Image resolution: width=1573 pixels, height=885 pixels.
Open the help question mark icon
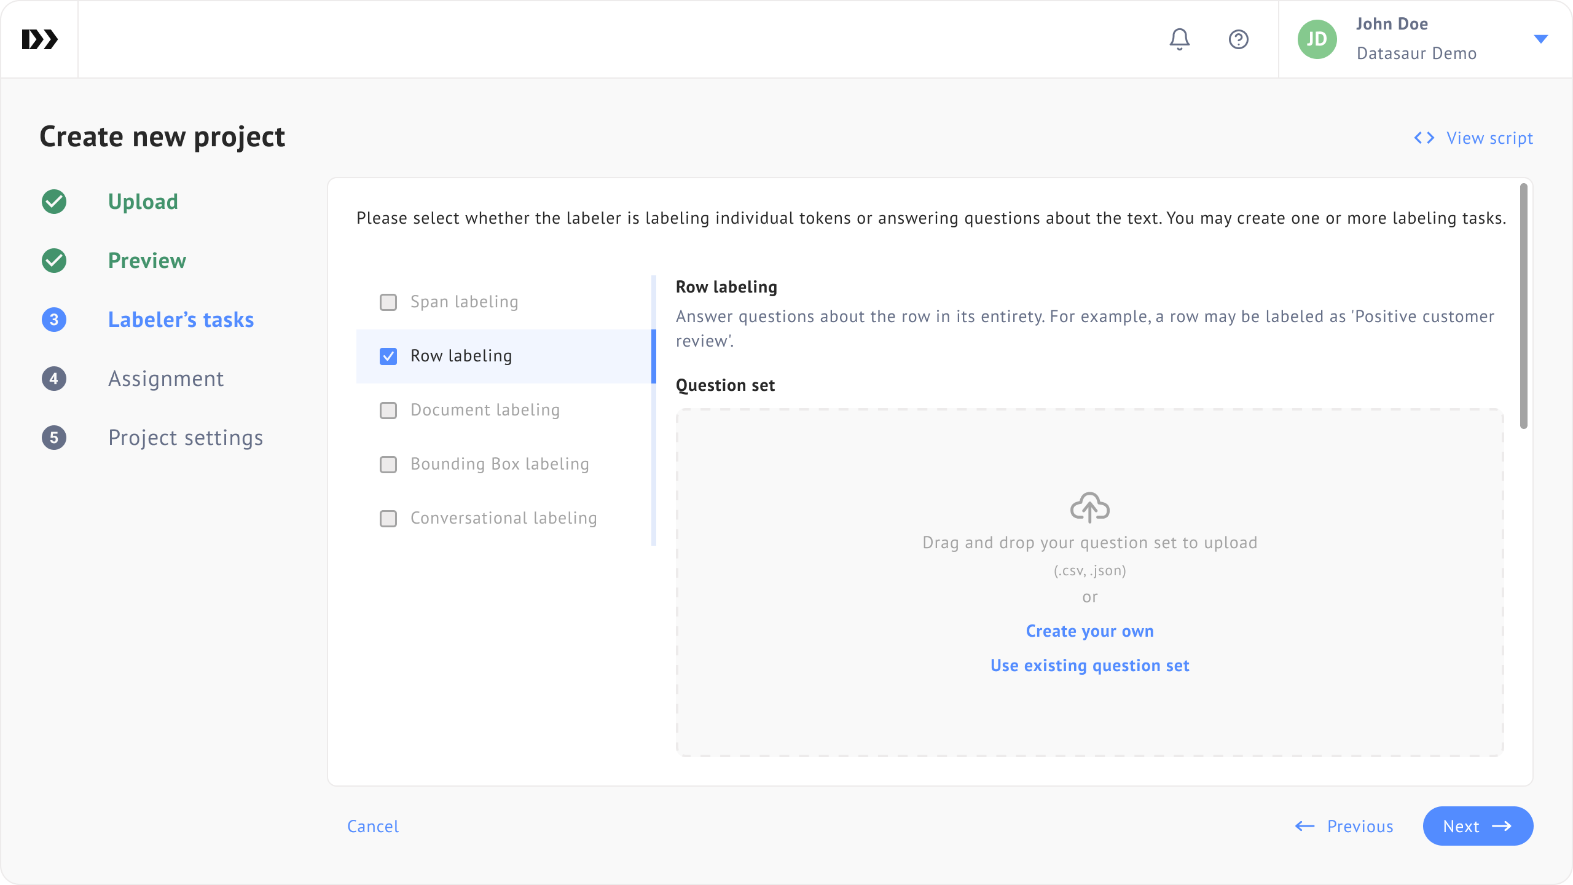(1238, 39)
